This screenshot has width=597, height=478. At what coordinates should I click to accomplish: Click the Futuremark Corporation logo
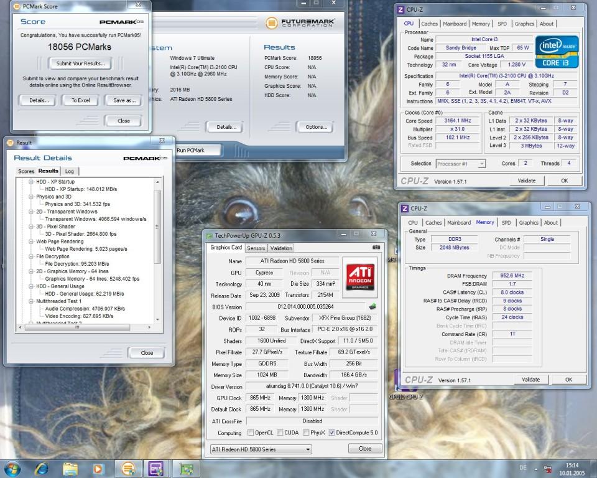300,23
